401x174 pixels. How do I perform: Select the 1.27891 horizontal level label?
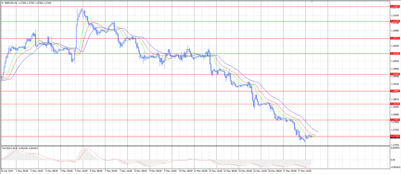click(x=395, y=120)
